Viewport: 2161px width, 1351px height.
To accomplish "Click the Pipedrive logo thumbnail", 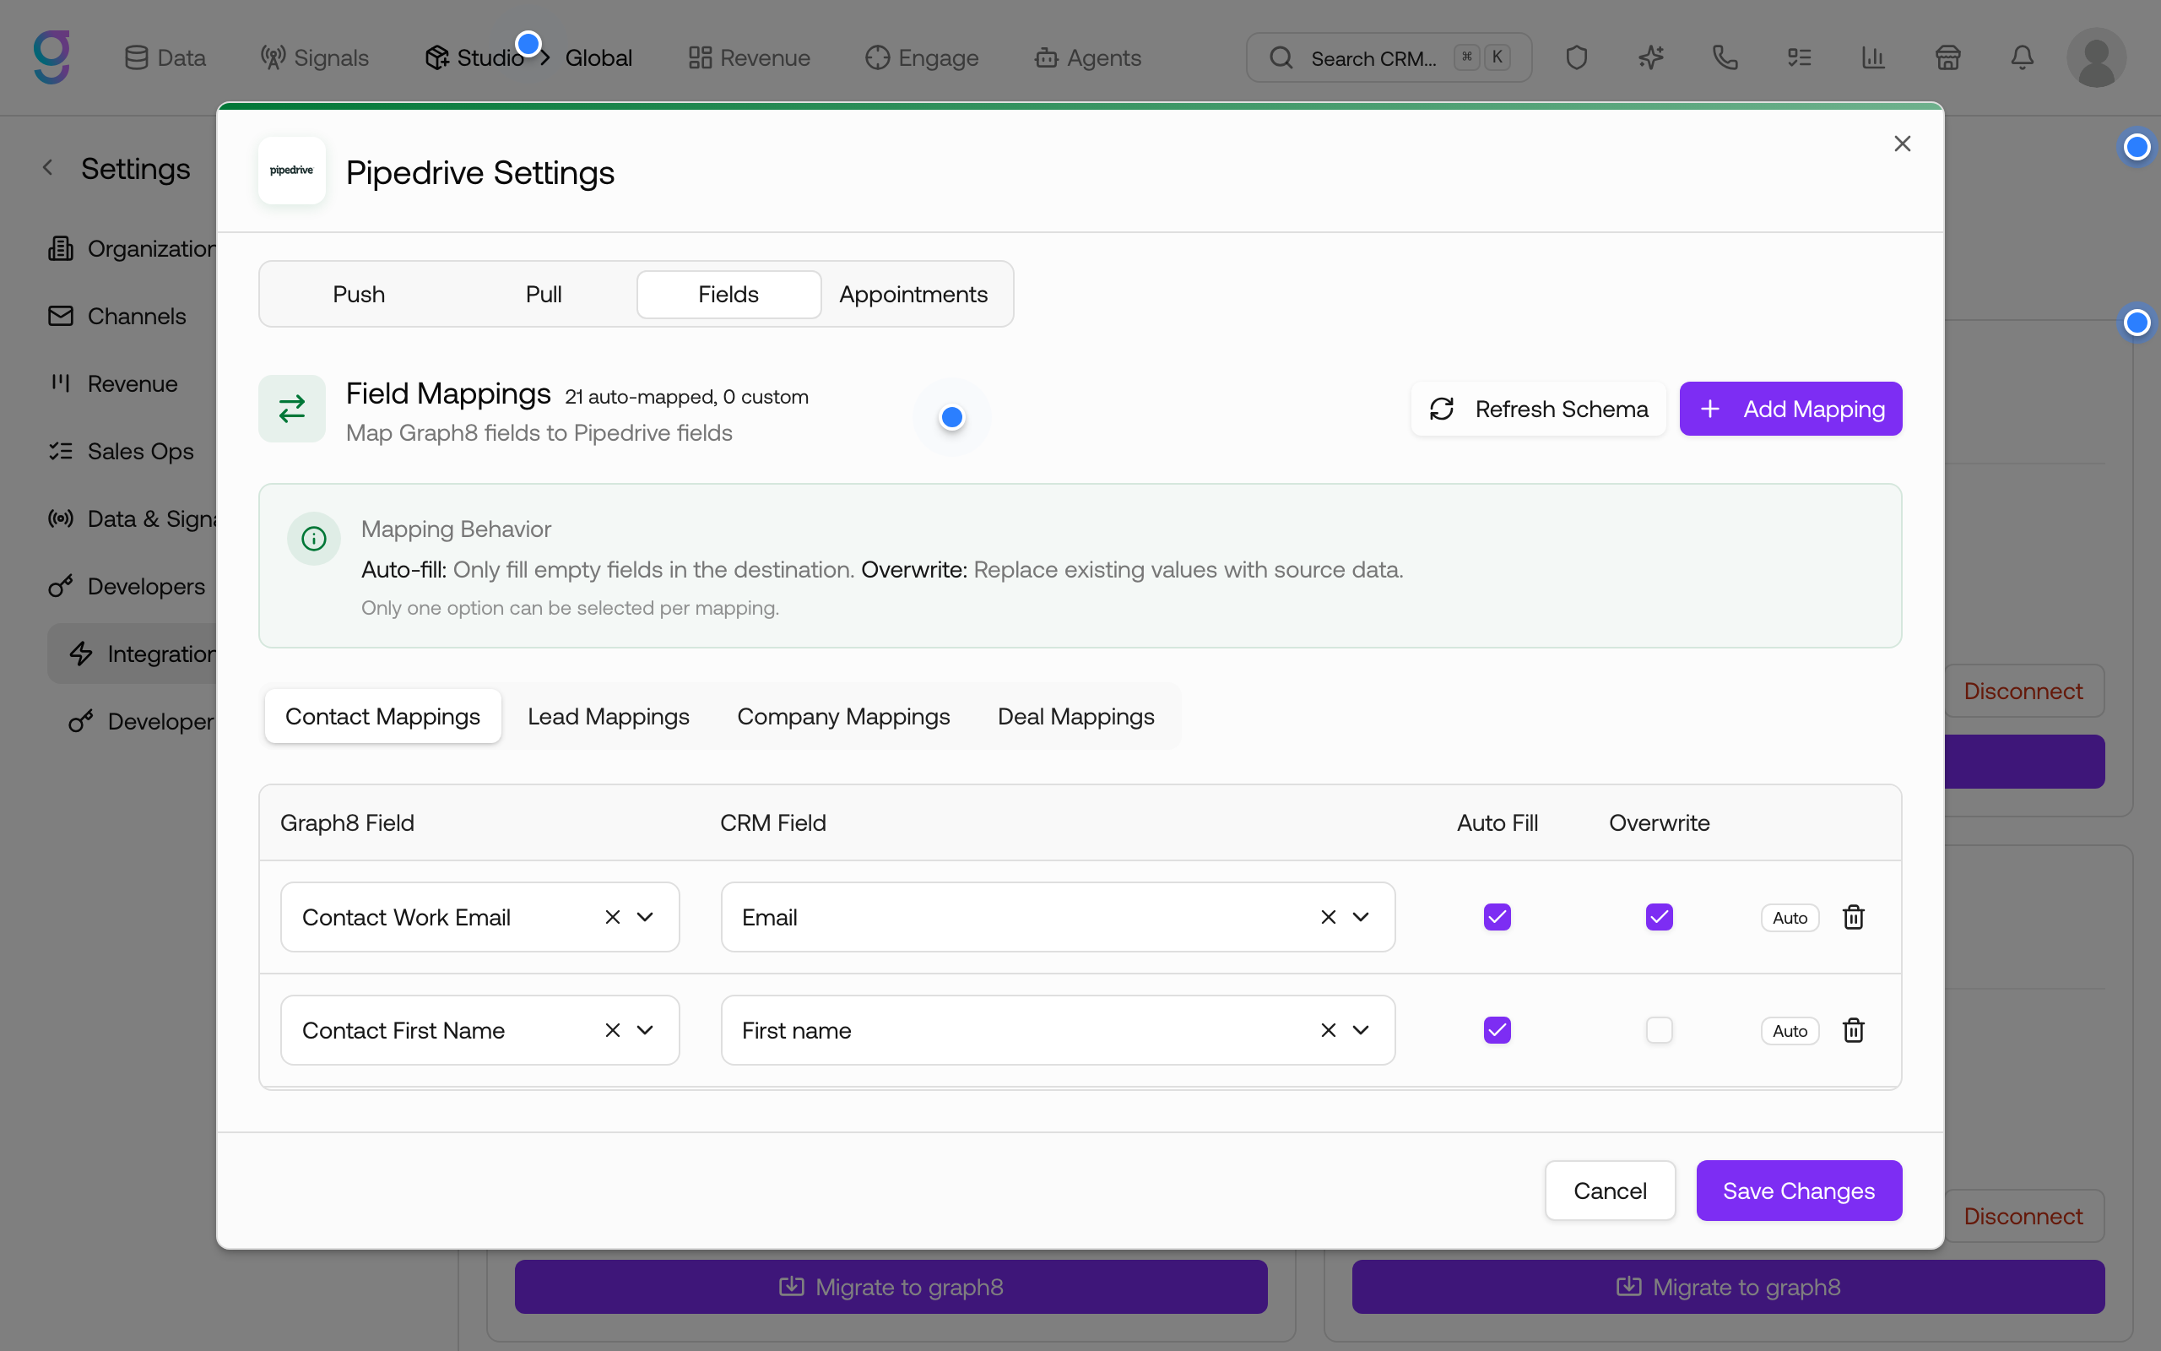I will 292,171.
